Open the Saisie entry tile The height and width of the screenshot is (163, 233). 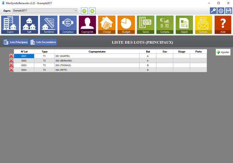tap(145, 25)
